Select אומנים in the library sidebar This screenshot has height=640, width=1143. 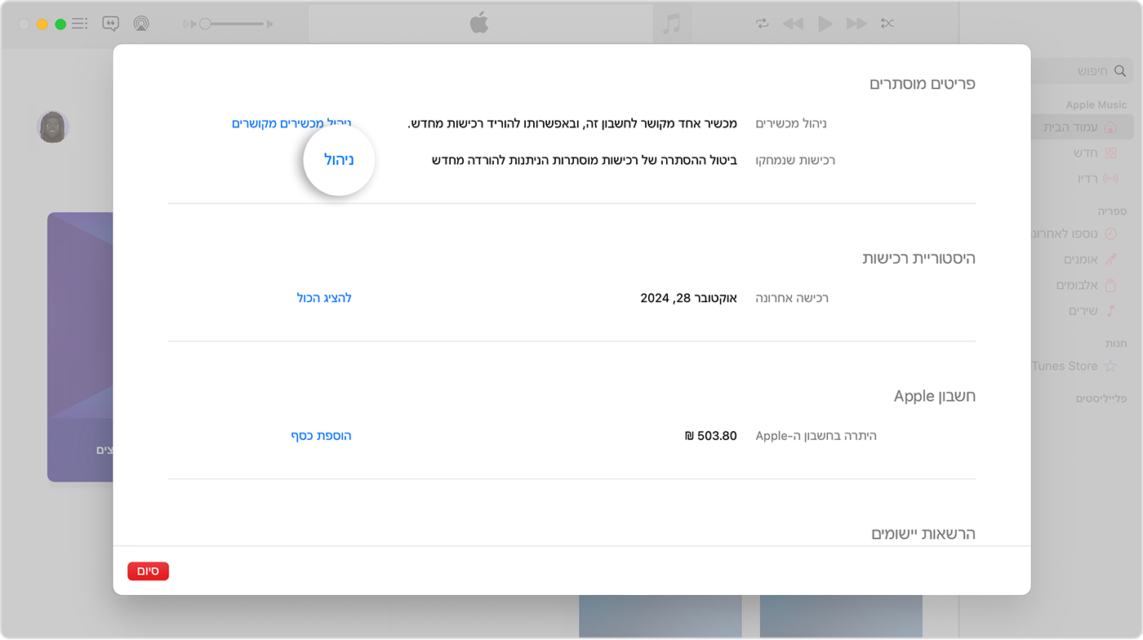[x=1089, y=259]
